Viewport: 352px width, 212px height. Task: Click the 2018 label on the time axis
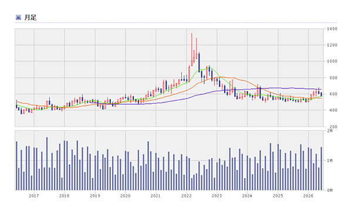[64, 196]
